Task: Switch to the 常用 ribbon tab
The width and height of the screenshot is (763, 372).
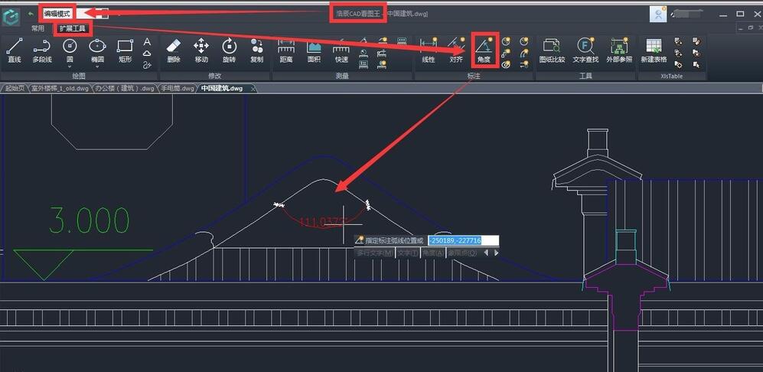Action: pyautogui.click(x=37, y=28)
